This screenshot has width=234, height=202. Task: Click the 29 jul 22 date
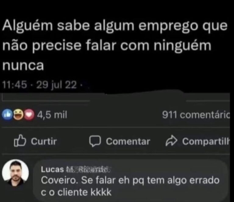(x=56, y=85)
